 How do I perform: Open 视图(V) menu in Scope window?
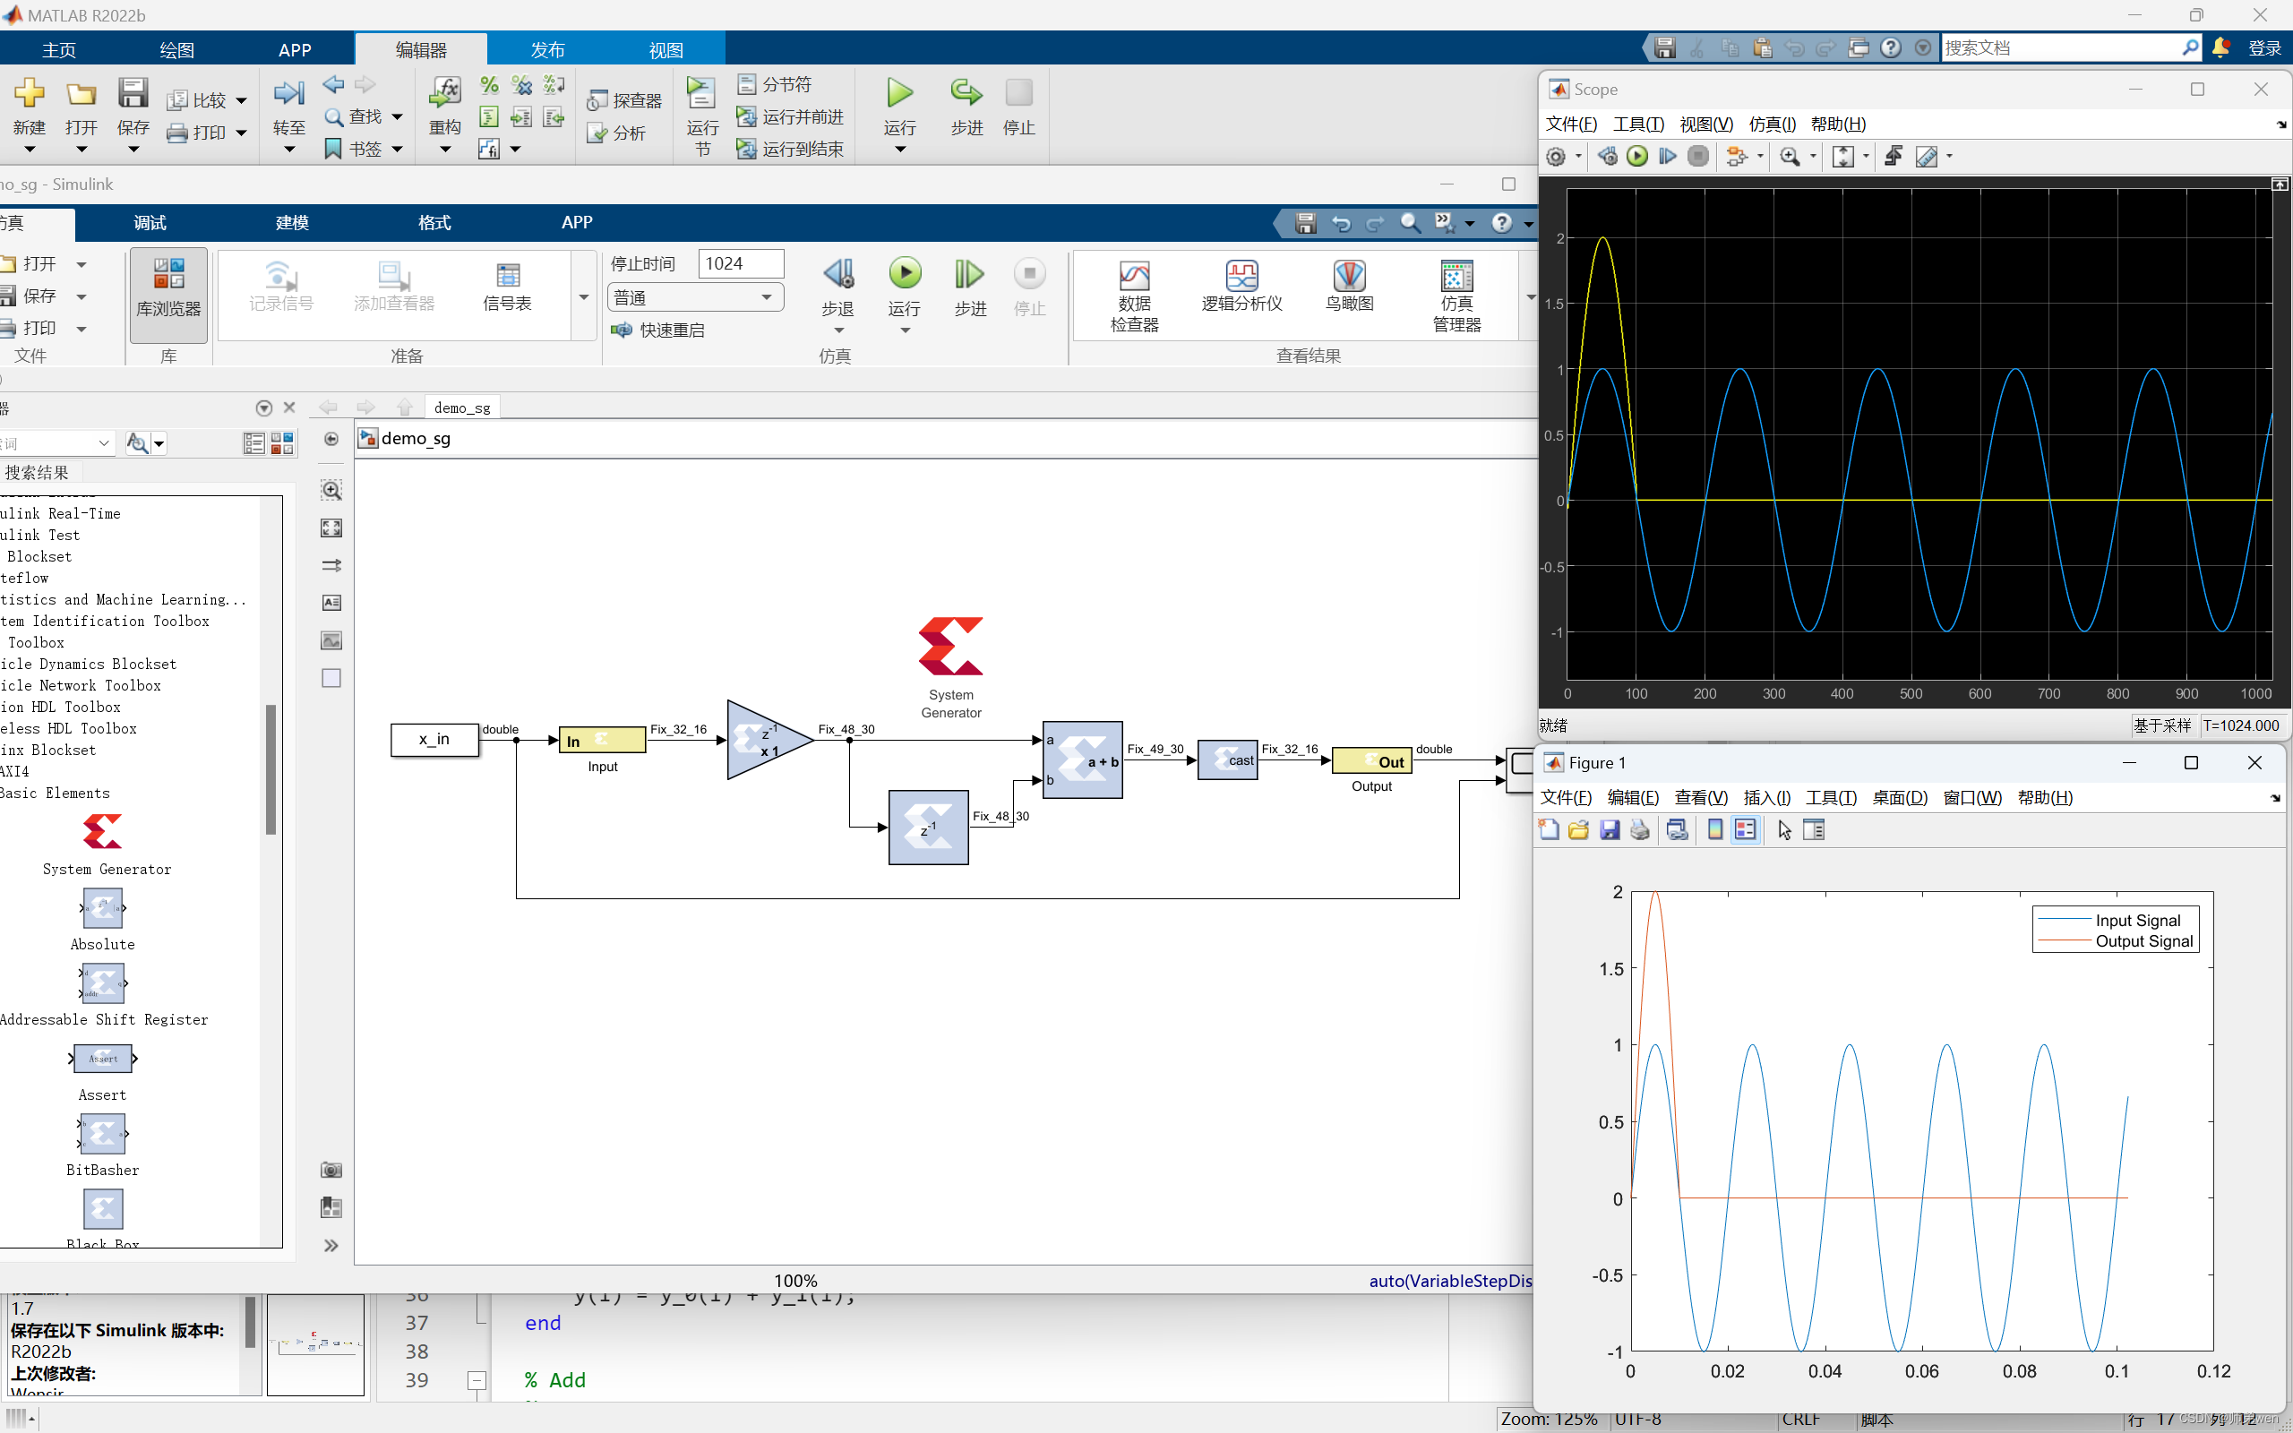pyautogui.click(x=1705, y=124)
